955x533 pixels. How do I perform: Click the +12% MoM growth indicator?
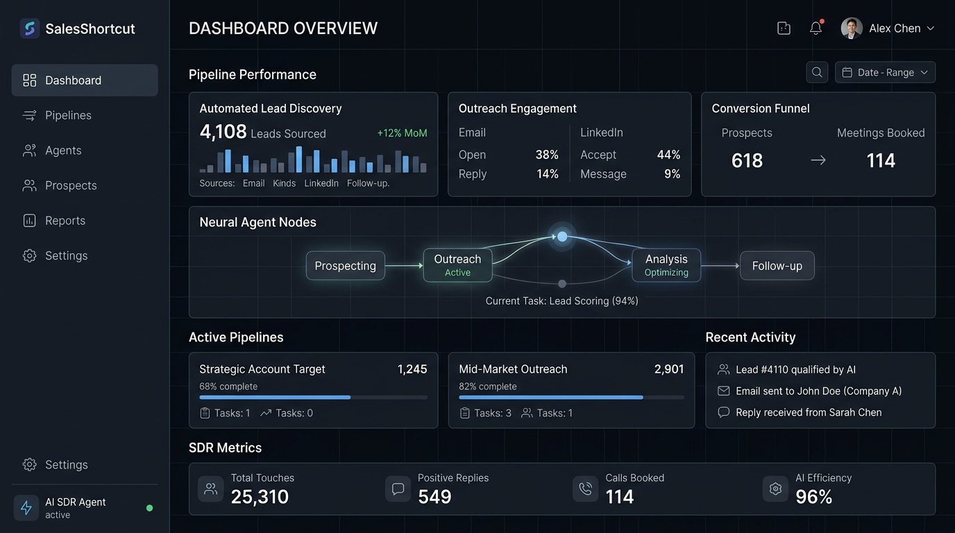click(402, 133)
